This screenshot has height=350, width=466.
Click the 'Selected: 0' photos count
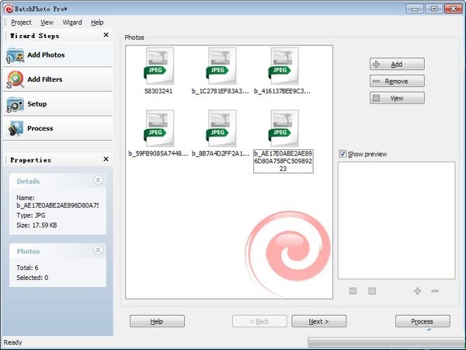click(x=33, y=278)
